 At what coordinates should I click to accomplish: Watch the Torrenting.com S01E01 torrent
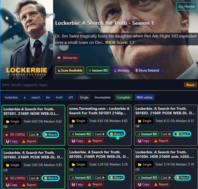point(116,134)
